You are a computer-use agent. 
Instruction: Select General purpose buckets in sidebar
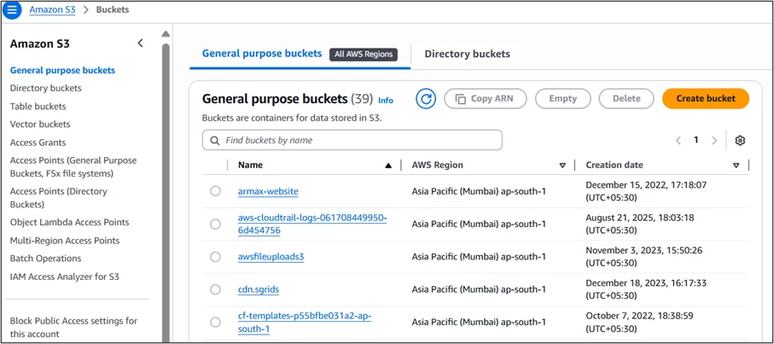pyautogui.click(x=62, y=70)
